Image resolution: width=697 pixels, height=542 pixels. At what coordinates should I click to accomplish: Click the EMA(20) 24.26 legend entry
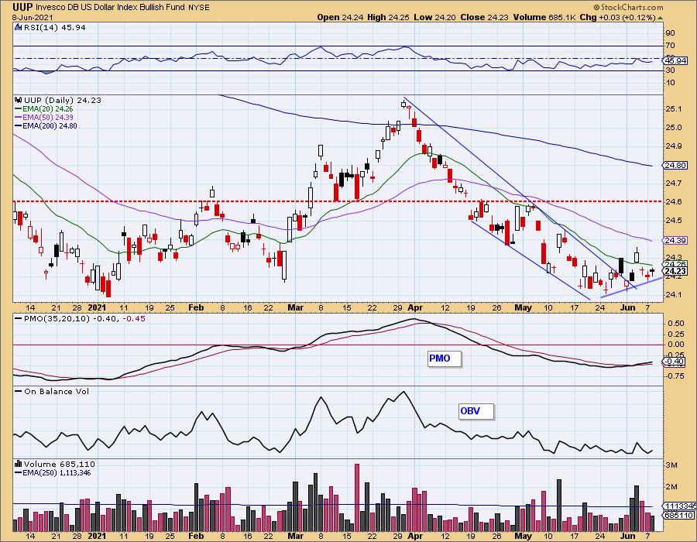pos(44,109)
